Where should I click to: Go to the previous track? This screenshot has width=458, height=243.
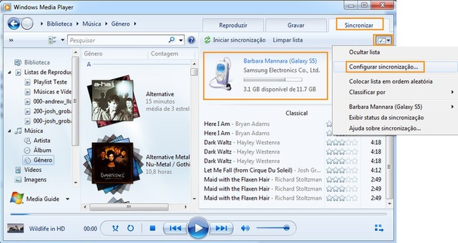tap(175, 228)
